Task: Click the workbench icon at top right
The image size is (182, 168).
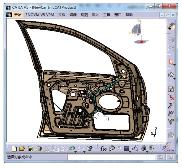Action: [x=171, y=27]
